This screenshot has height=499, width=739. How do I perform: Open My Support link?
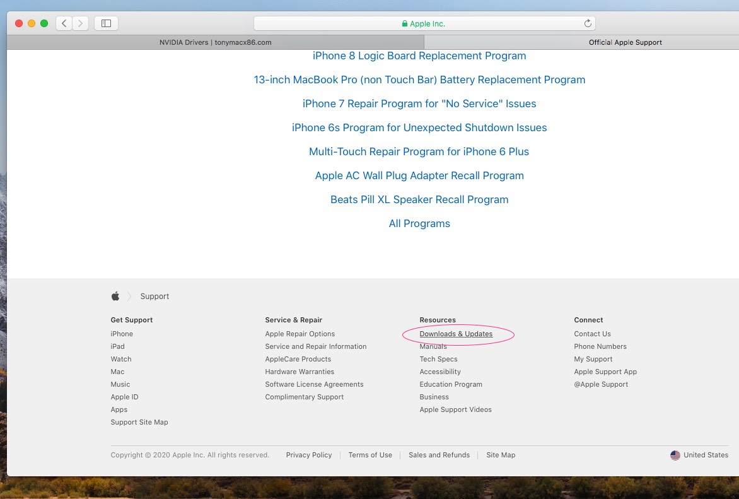(593, 359)
